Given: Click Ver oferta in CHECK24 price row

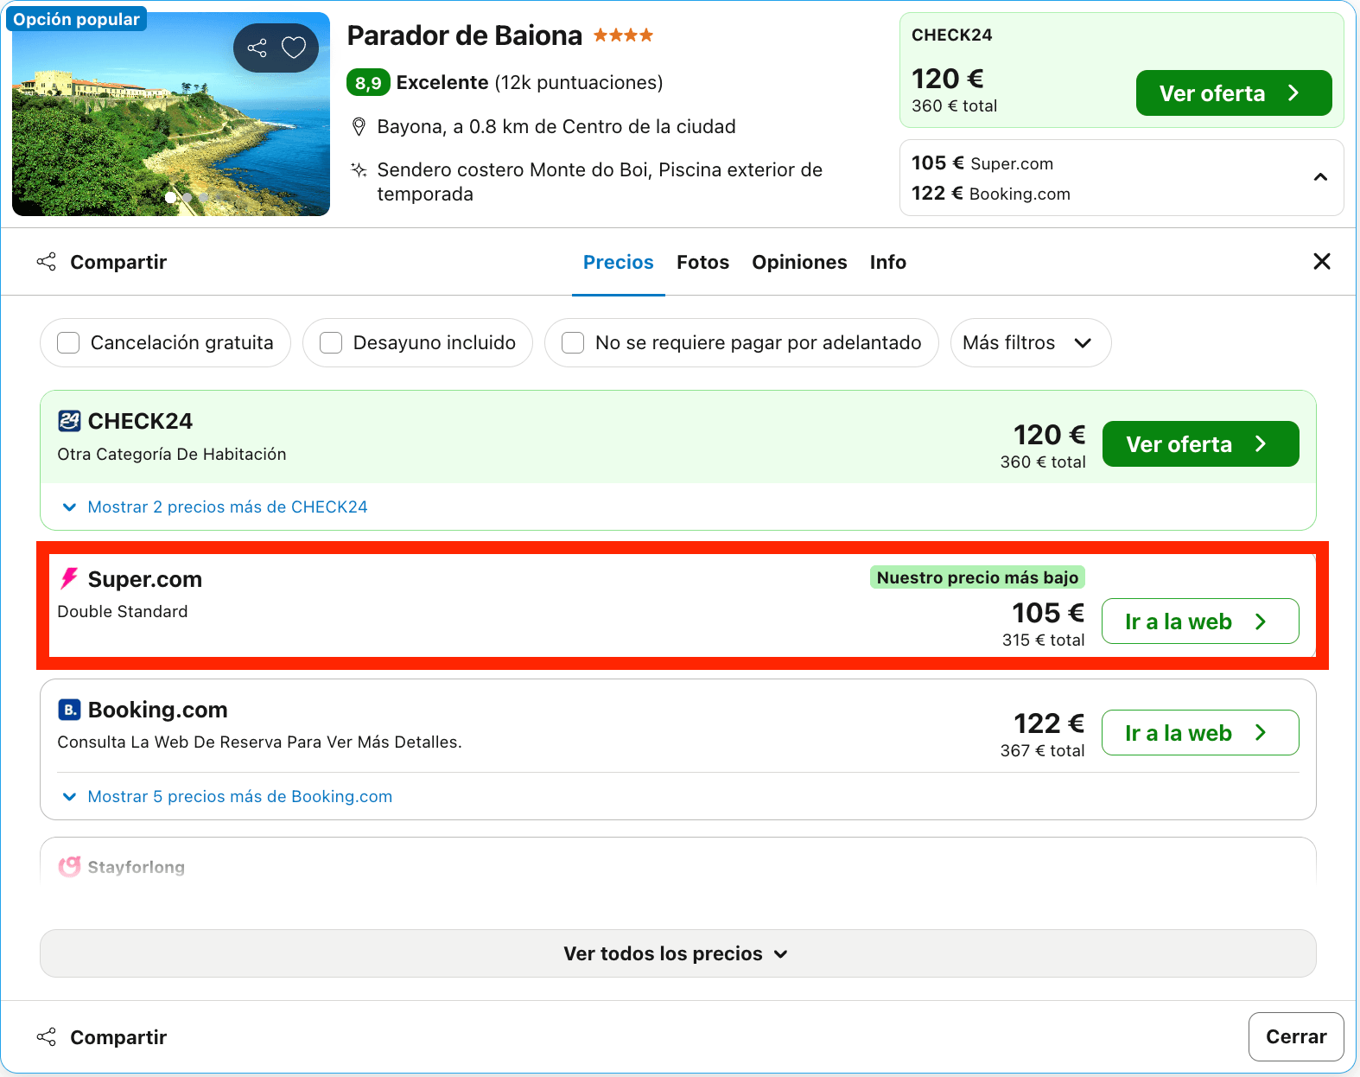Looking at the screenshot, I should click(x=1201, y=444).
